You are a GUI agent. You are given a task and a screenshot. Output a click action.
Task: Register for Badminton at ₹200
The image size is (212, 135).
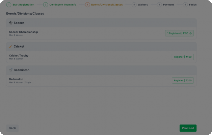click(183, 81)
